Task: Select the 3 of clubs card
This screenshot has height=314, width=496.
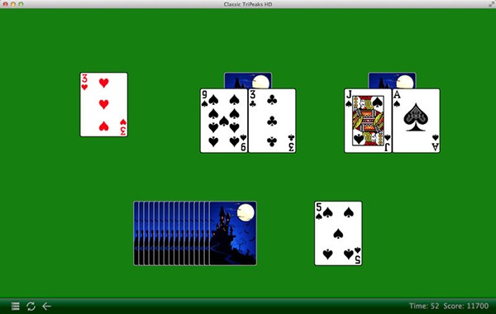Action: 272,121
